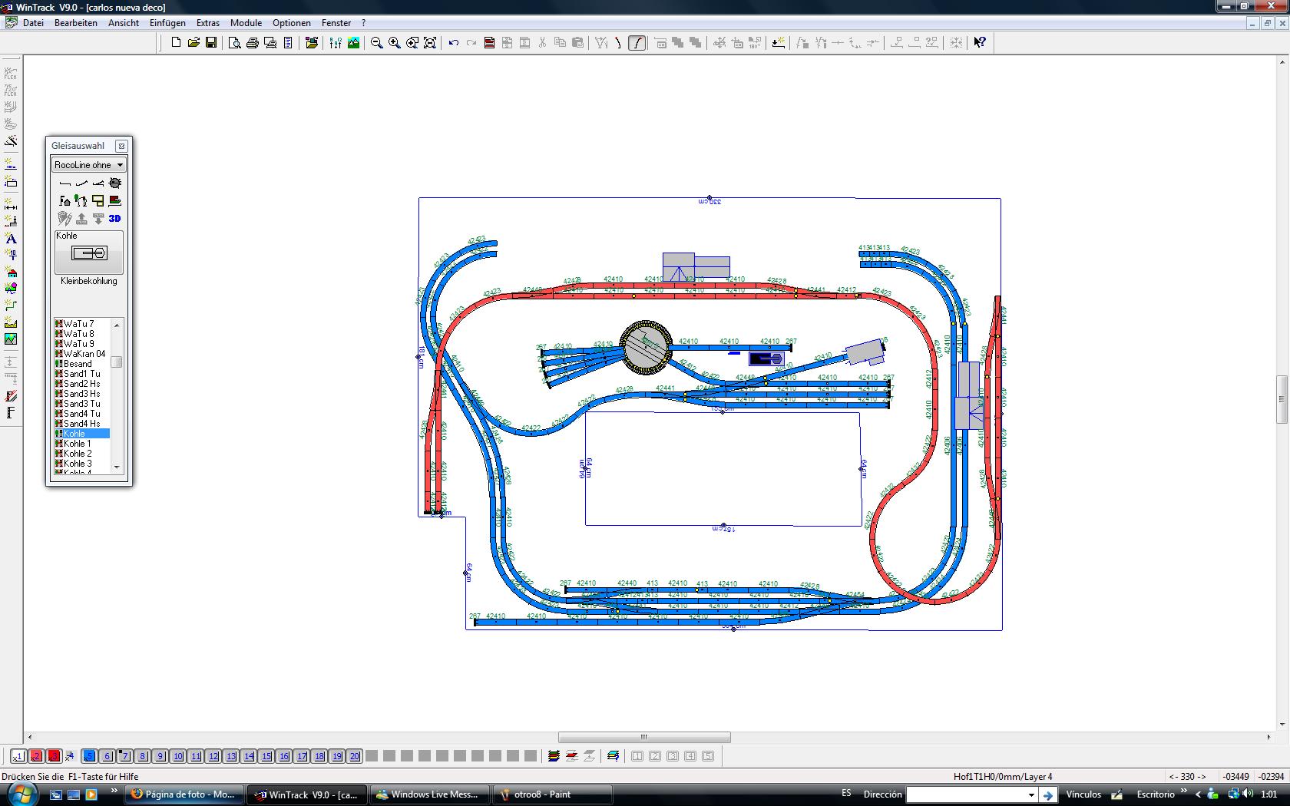Toggle layer 7 button
Viewport: 1290px width, 806px height.
coord(125,756)
